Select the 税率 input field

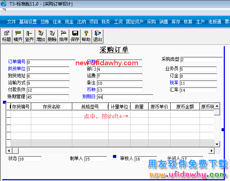[x=198, y=83]
